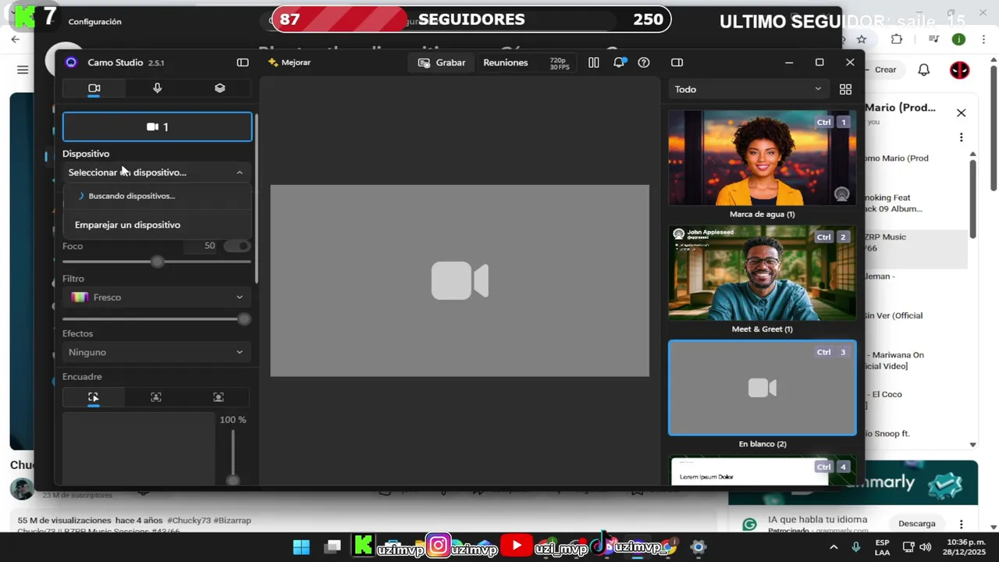This screenshot has width=999, height=562.
Task: Toggle the left sidebar panel icon
Action: point(243,62)
